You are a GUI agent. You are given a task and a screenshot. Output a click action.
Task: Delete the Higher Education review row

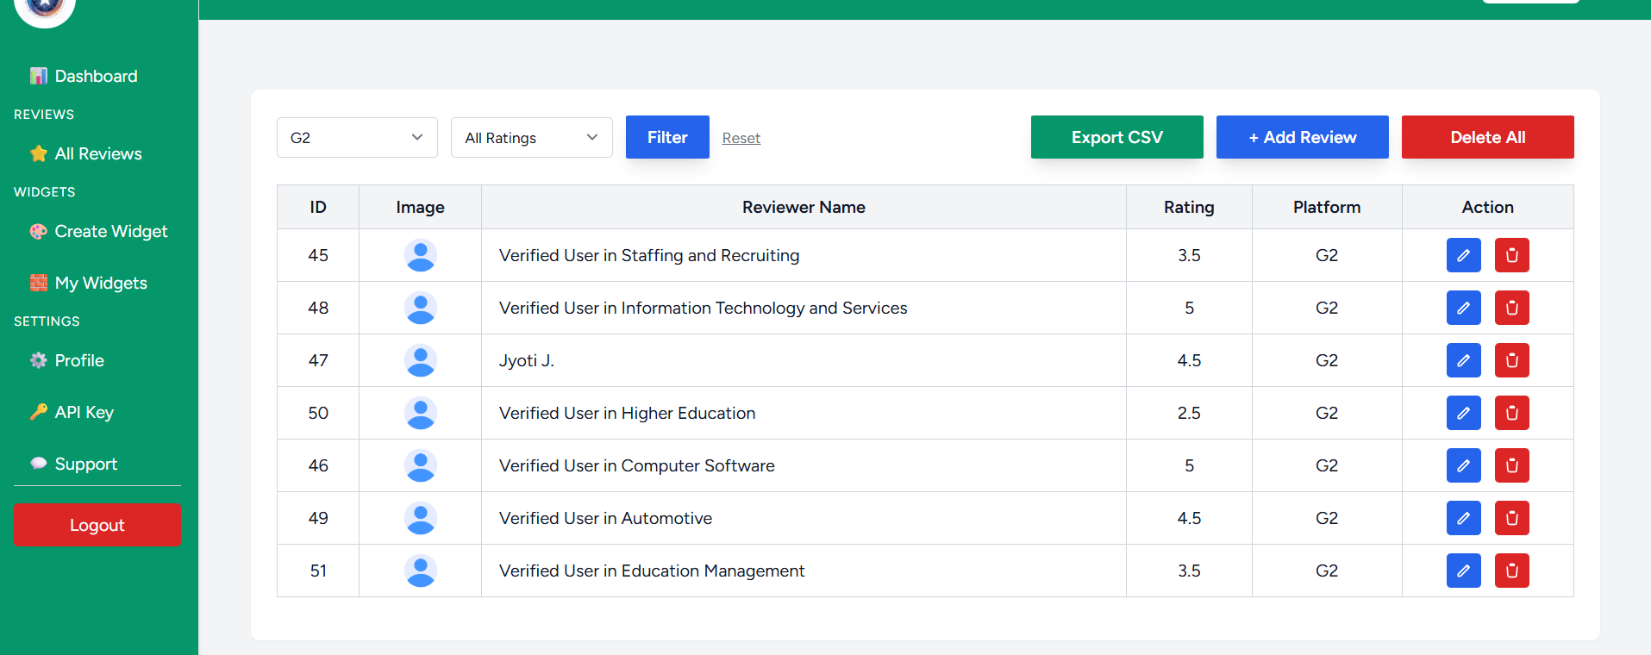[1511, 413]
